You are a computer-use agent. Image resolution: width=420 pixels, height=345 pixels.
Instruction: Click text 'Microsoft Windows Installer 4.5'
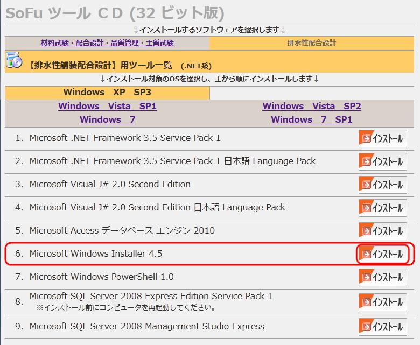(96, 254)
